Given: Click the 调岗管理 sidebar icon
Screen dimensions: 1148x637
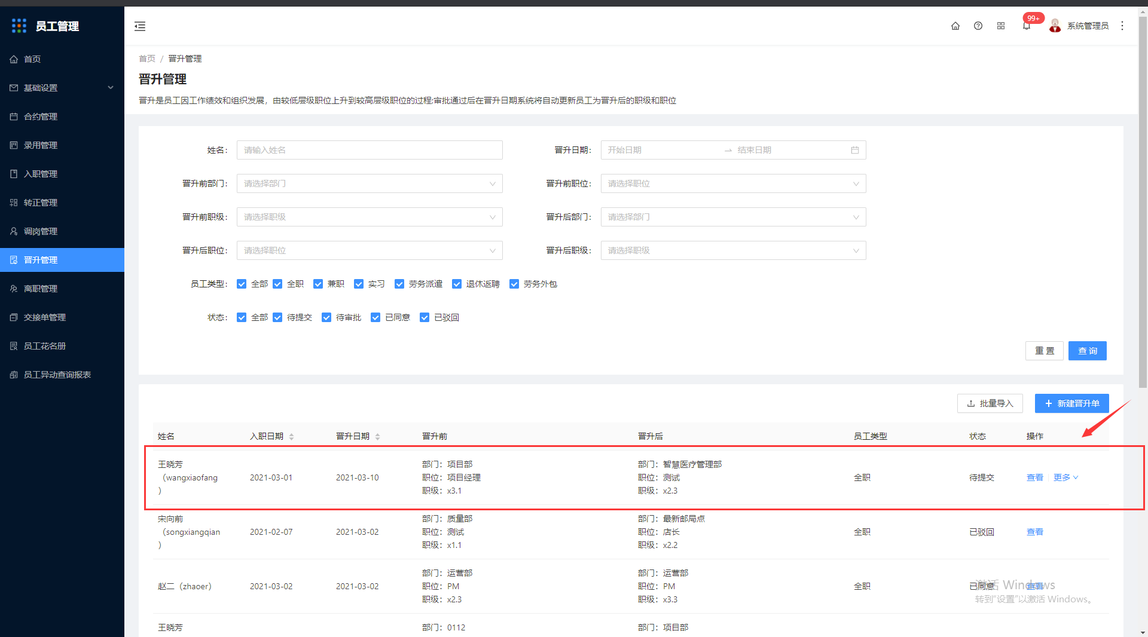Looking at the screenshot, I should pos(14,231).
